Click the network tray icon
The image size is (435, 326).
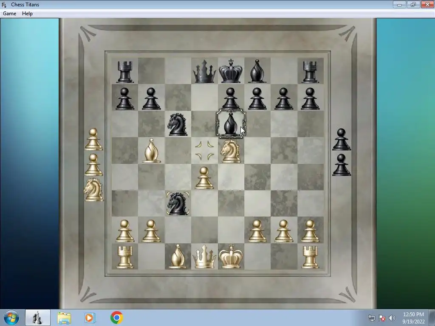point(371,318)
